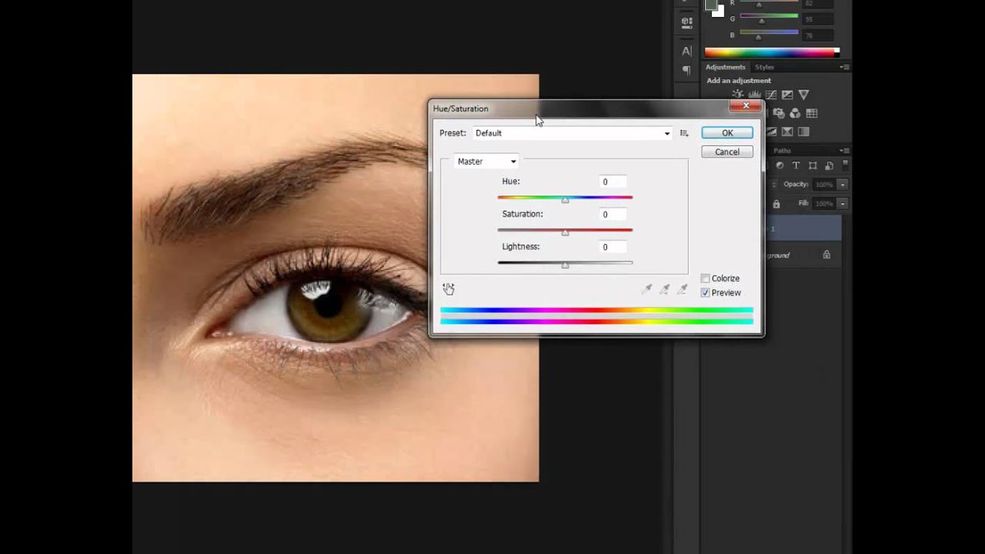
Task: Add a Vibrance adjustment
Action: pyautogui.click(x=803, y=95)
